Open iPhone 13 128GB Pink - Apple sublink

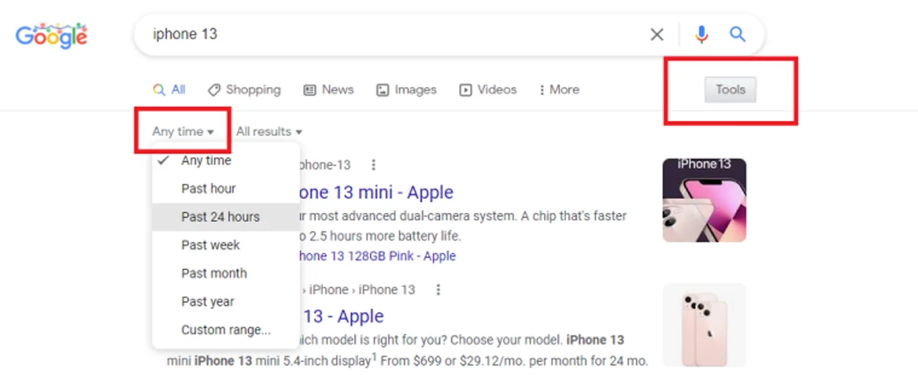coord(379,256)
